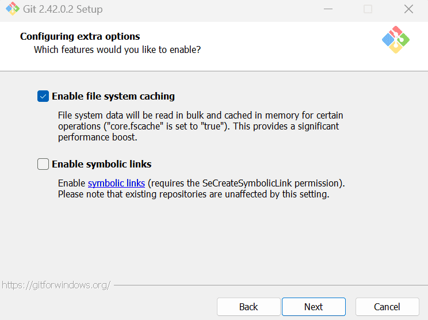Click the greyed-out maximize window button
The height and width of the screenshot is (320, 428).
368,9
